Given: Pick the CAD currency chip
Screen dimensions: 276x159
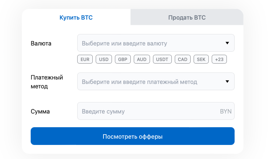Looking at the screenshot, I should tap(183, 59).
